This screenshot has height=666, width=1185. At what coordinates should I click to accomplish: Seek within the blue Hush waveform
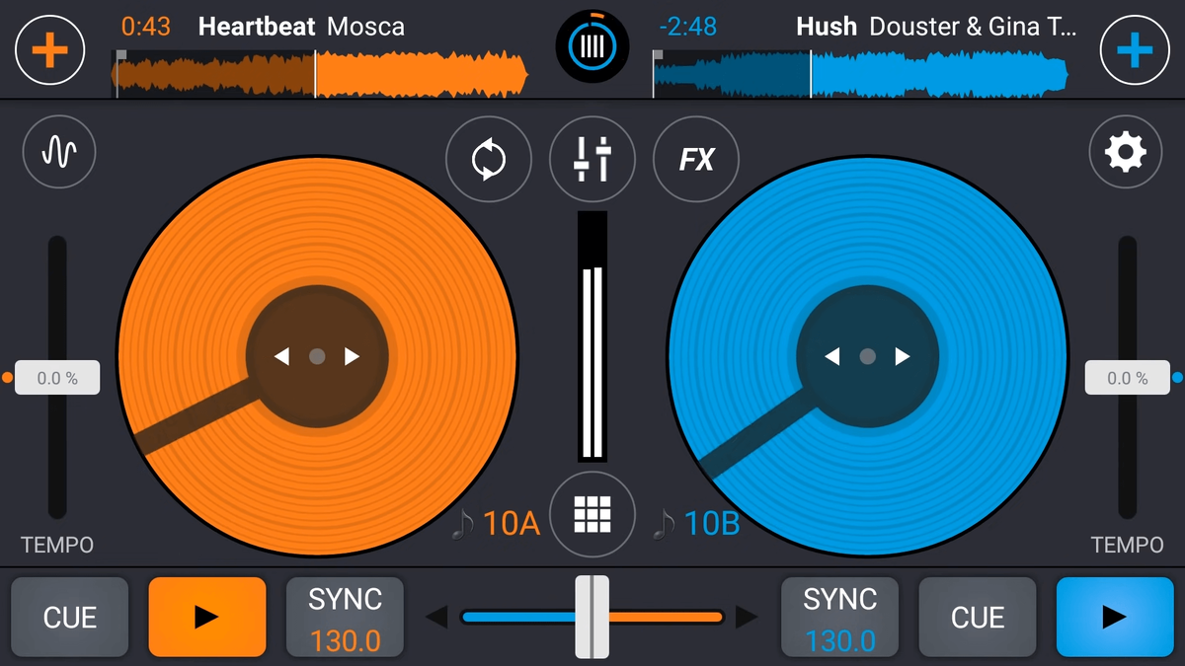[x=861, y=74]
